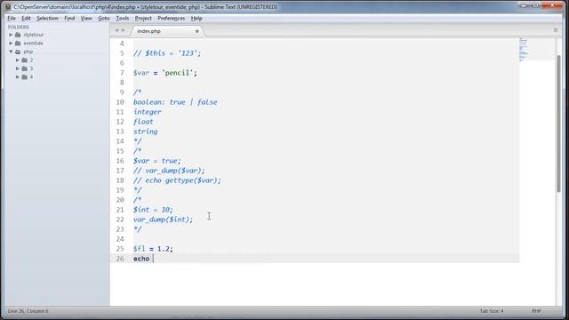Expand subfolder 3 arrow

pos(18,68)
